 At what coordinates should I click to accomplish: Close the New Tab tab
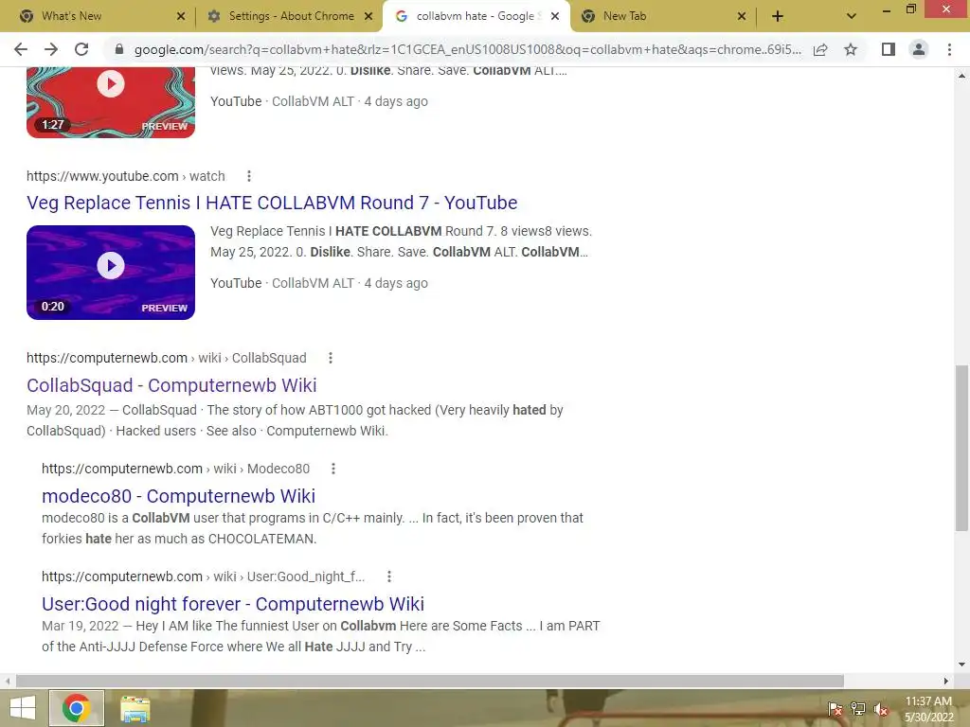[x=742, y=16]
